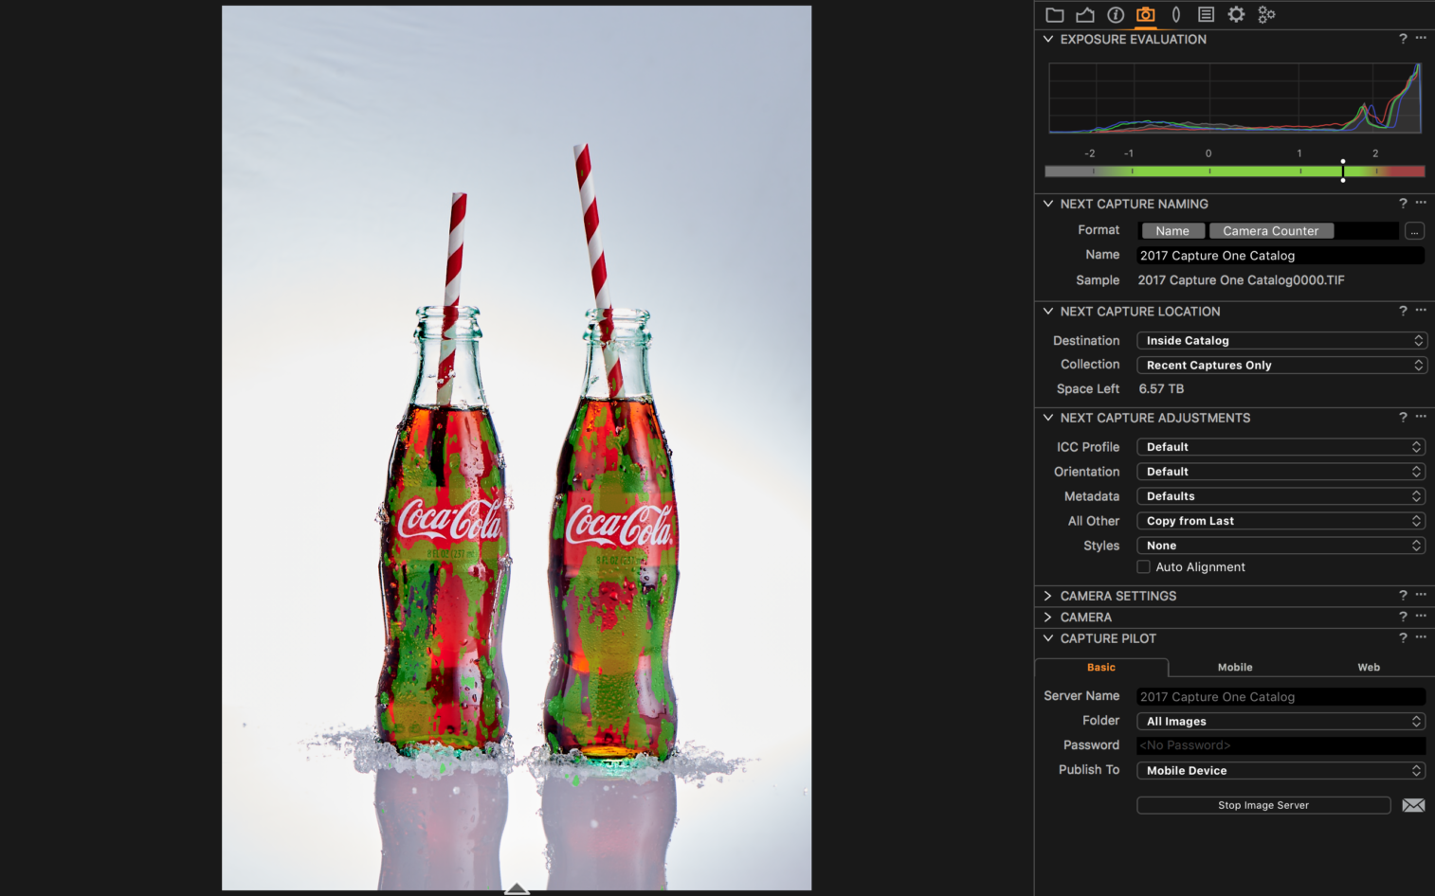Select the Adjustments gear tool tab
The height and width of the screenshot is (896, 1435).
pos(1236,14)
